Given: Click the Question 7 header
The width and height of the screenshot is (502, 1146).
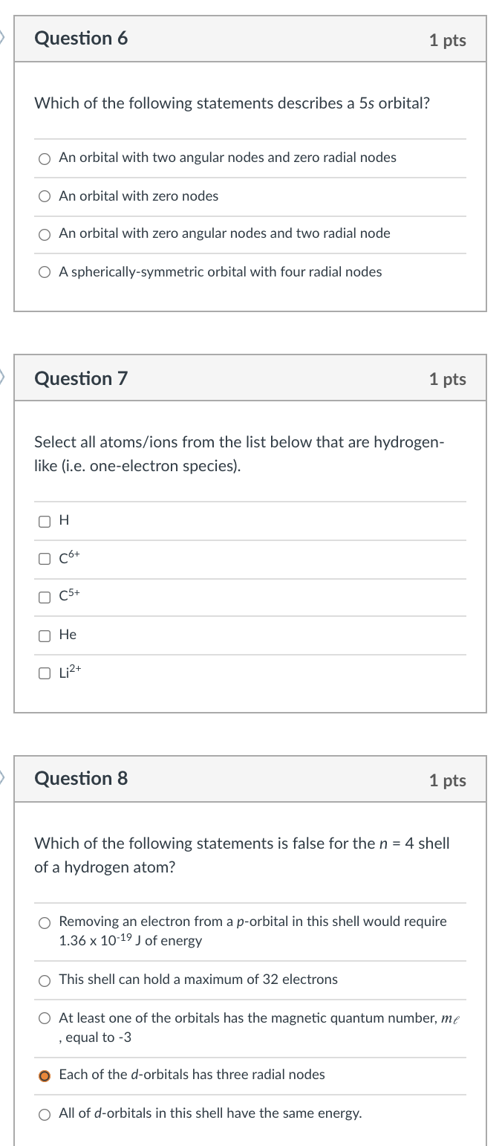Looking at the screenshot, I should 82,379.
